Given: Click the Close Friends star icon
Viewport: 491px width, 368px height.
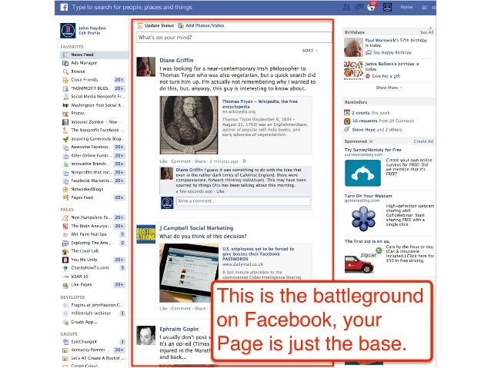Looking at the screenshot, I should (x=65, y=80).
